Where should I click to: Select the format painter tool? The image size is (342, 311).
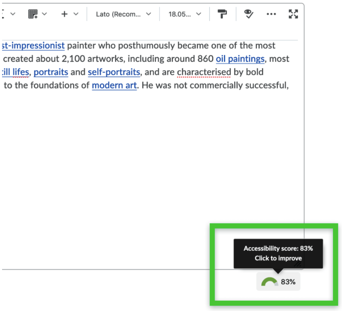(x=222, y=14)
